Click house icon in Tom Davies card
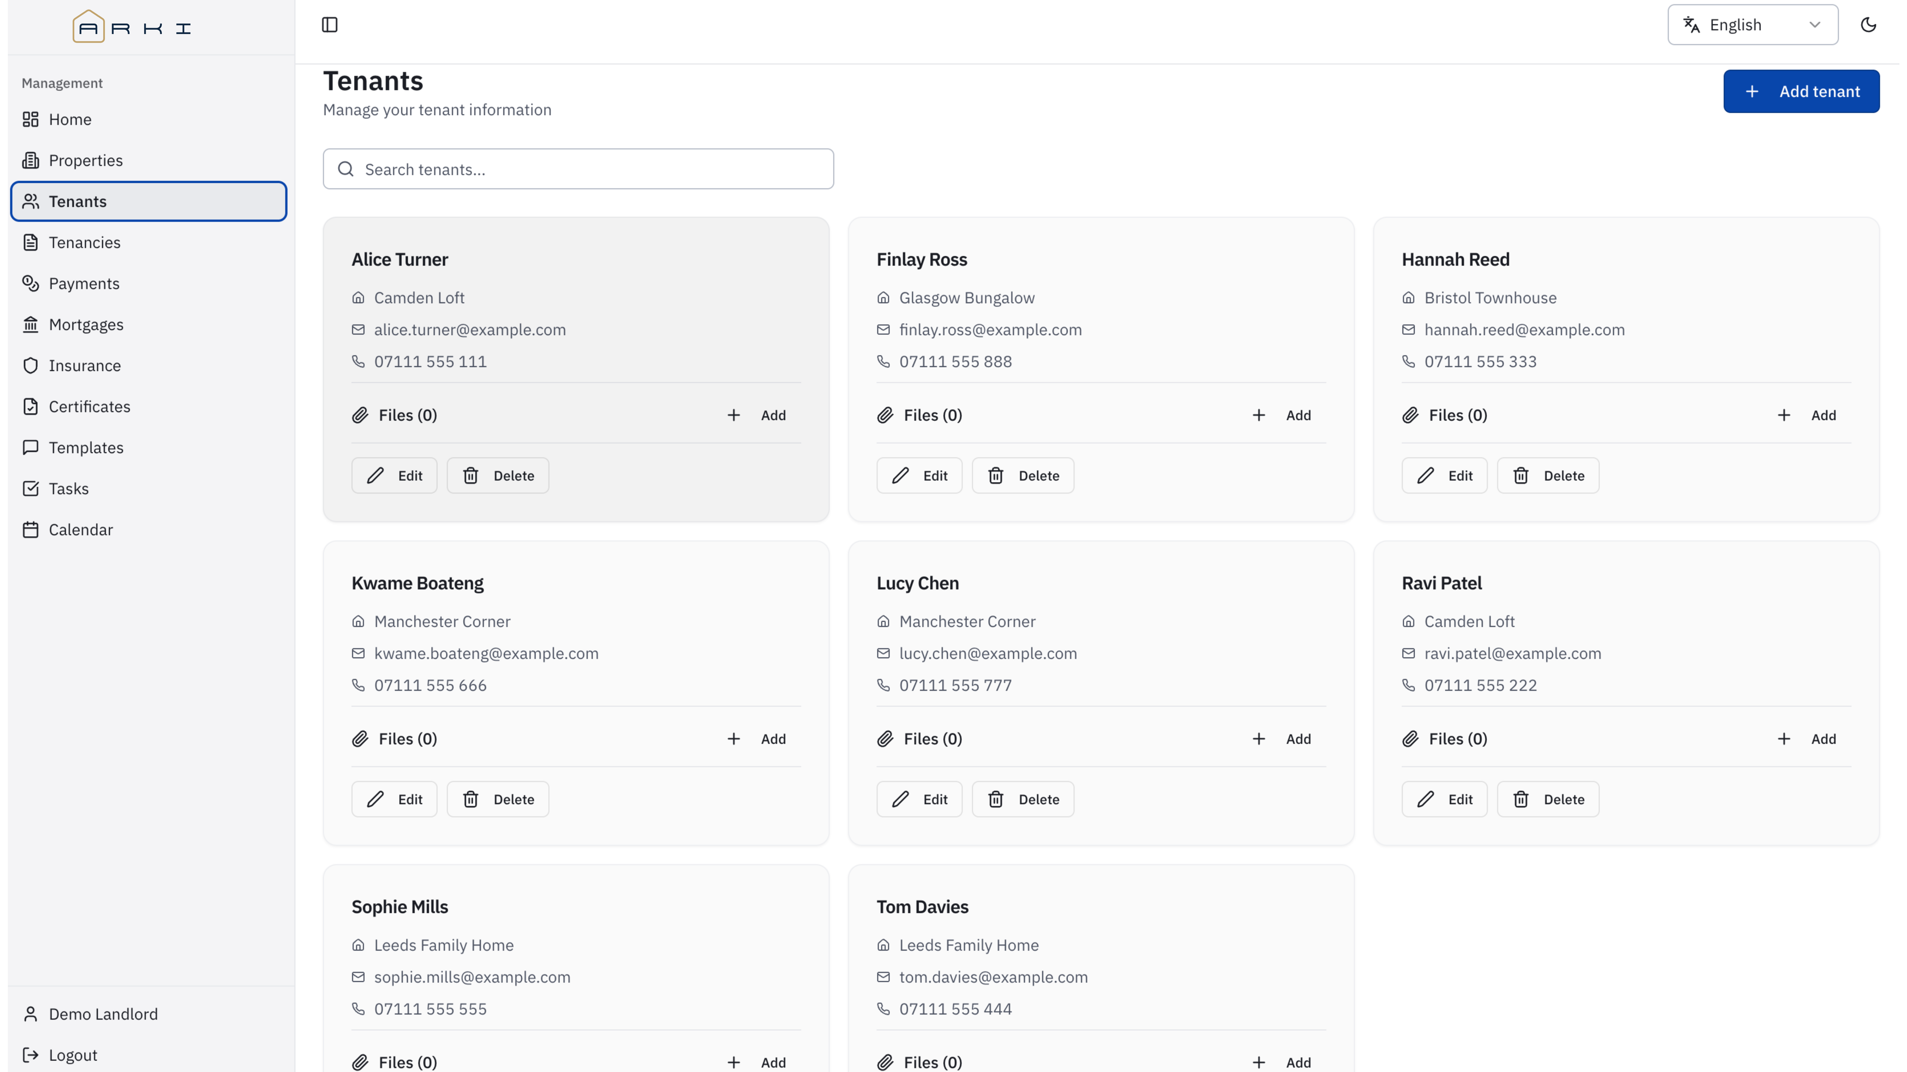 [883, 945]
